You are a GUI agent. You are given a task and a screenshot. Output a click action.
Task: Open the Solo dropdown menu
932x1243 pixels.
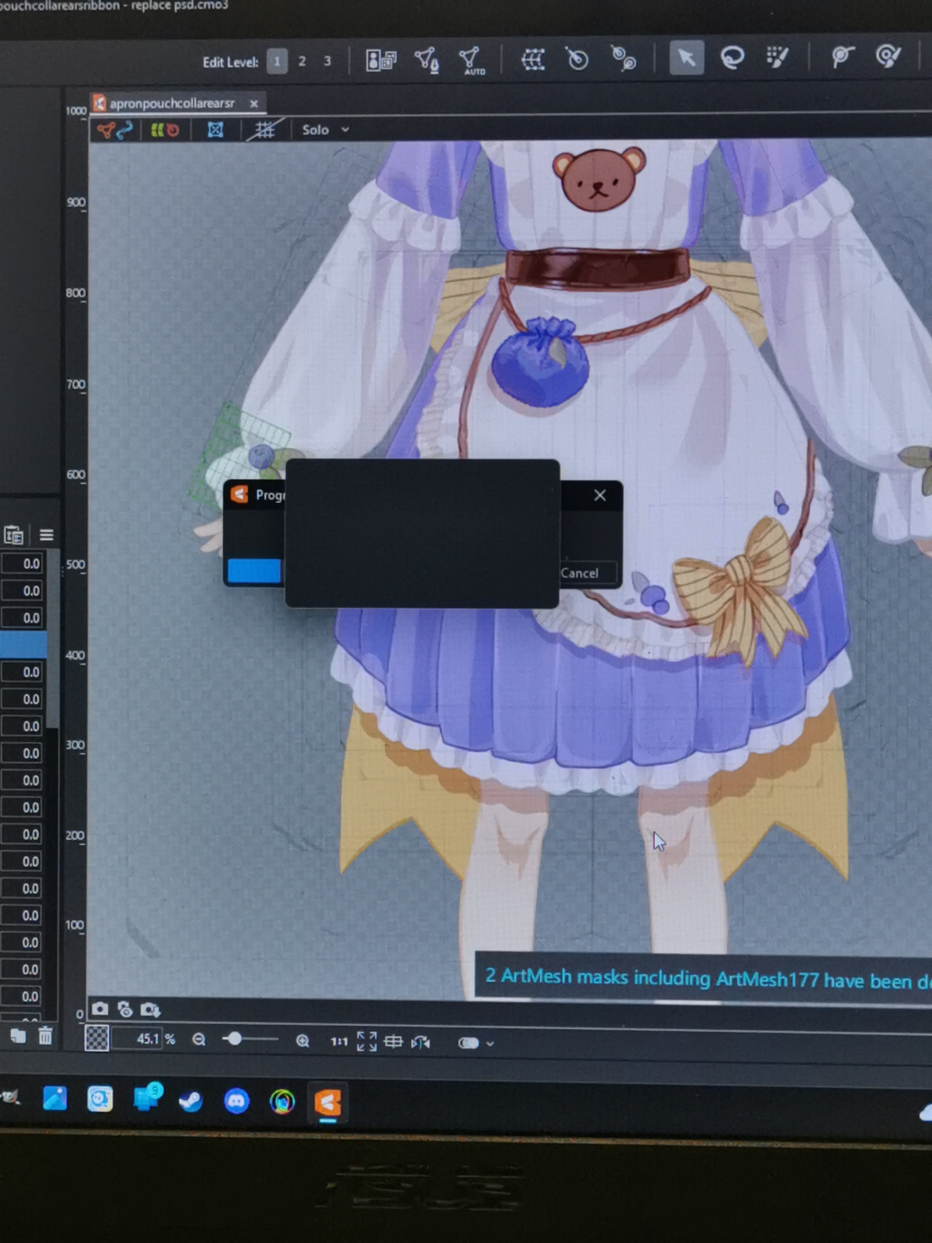325,131
